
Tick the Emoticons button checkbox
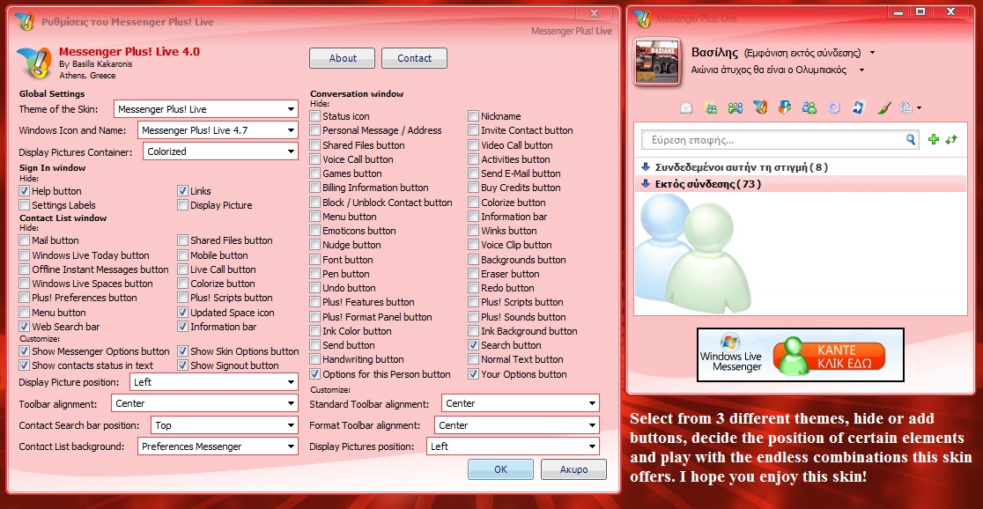pyautogui.click(x=314, y=231)
